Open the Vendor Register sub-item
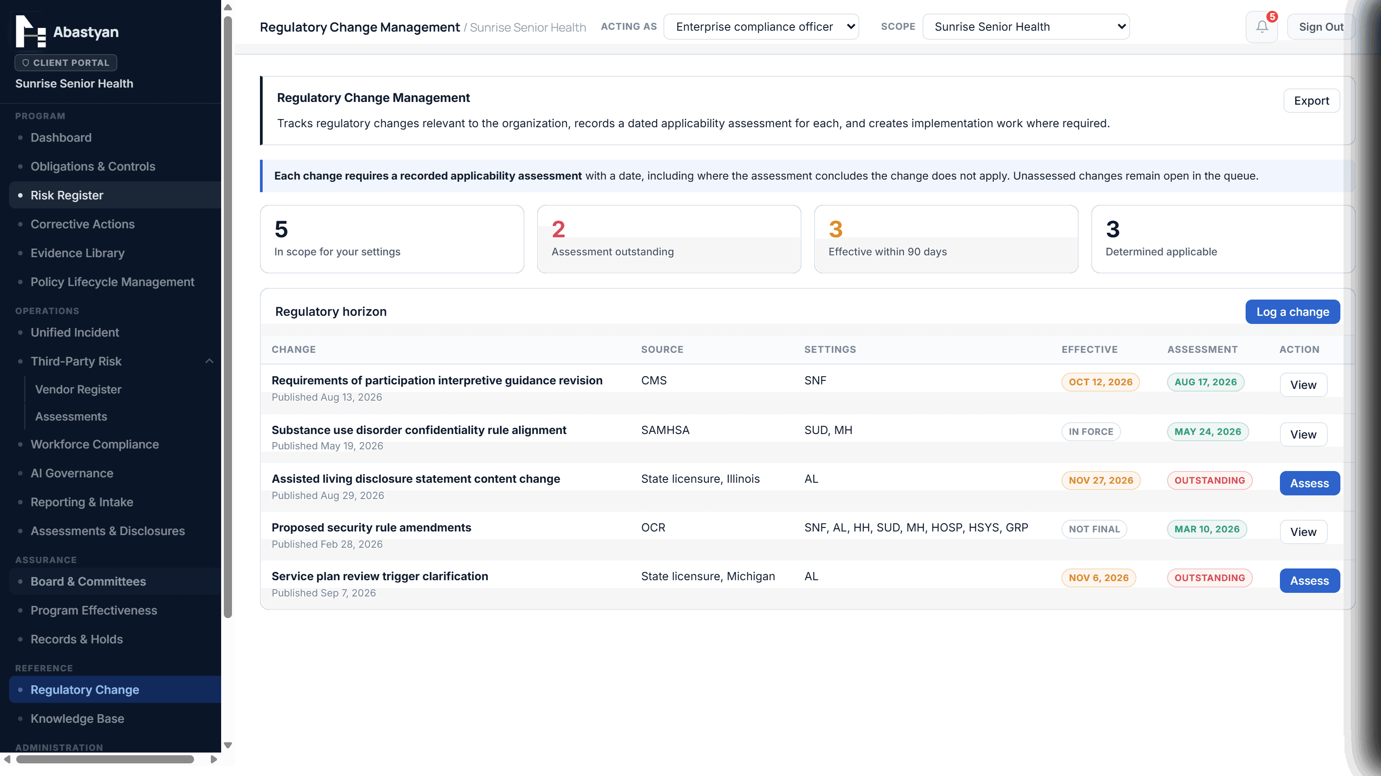 [x=78, y=390]
